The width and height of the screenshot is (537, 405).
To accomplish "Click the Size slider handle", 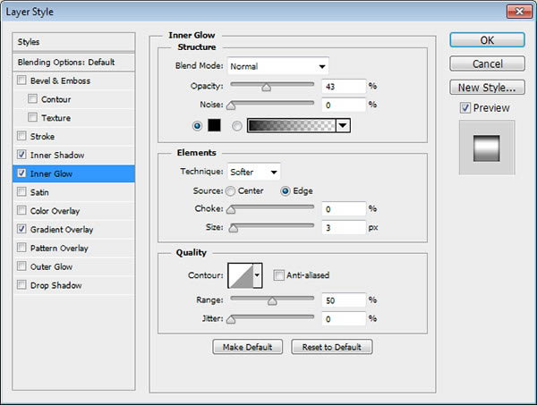I will point(234,228).
